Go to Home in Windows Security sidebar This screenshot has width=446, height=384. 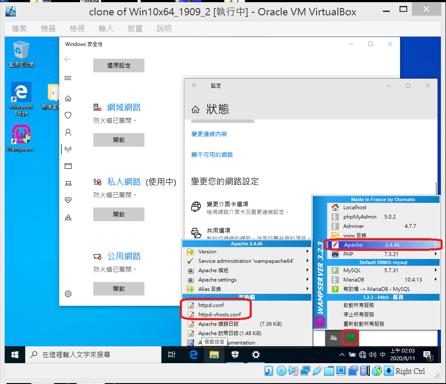pos(68,99)
